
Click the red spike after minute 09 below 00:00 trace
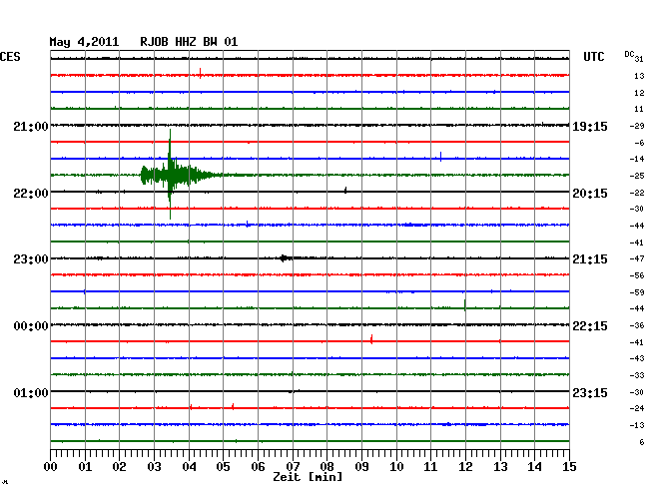pos(371,339)
